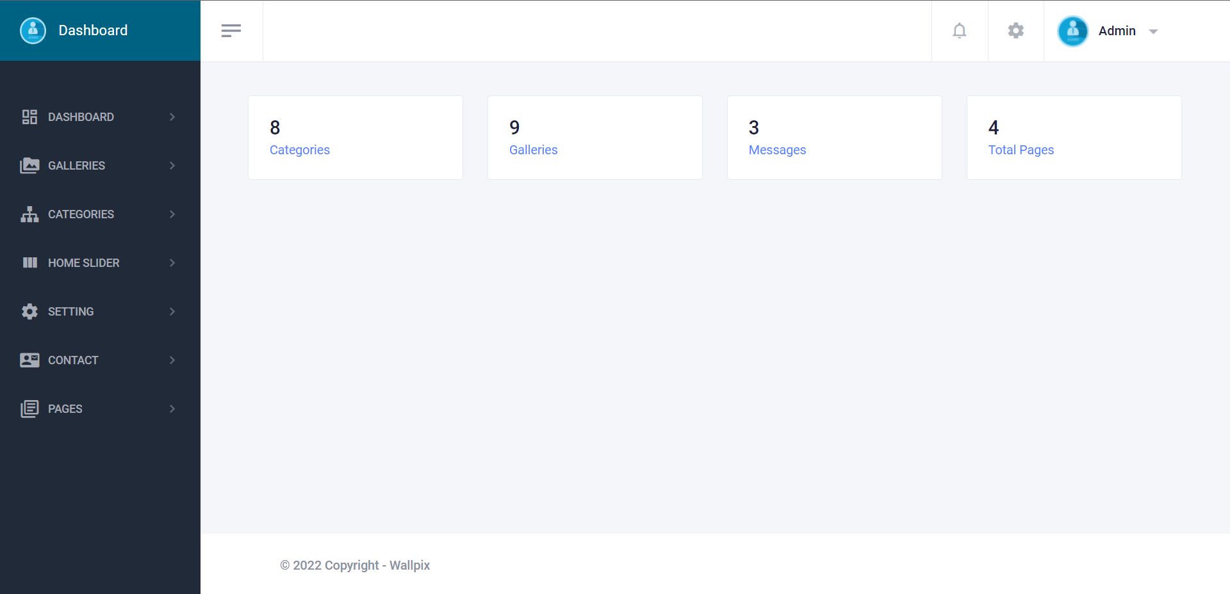Open the Messages count link
The height and width of the screenshot is (594, 1230).
777,150
